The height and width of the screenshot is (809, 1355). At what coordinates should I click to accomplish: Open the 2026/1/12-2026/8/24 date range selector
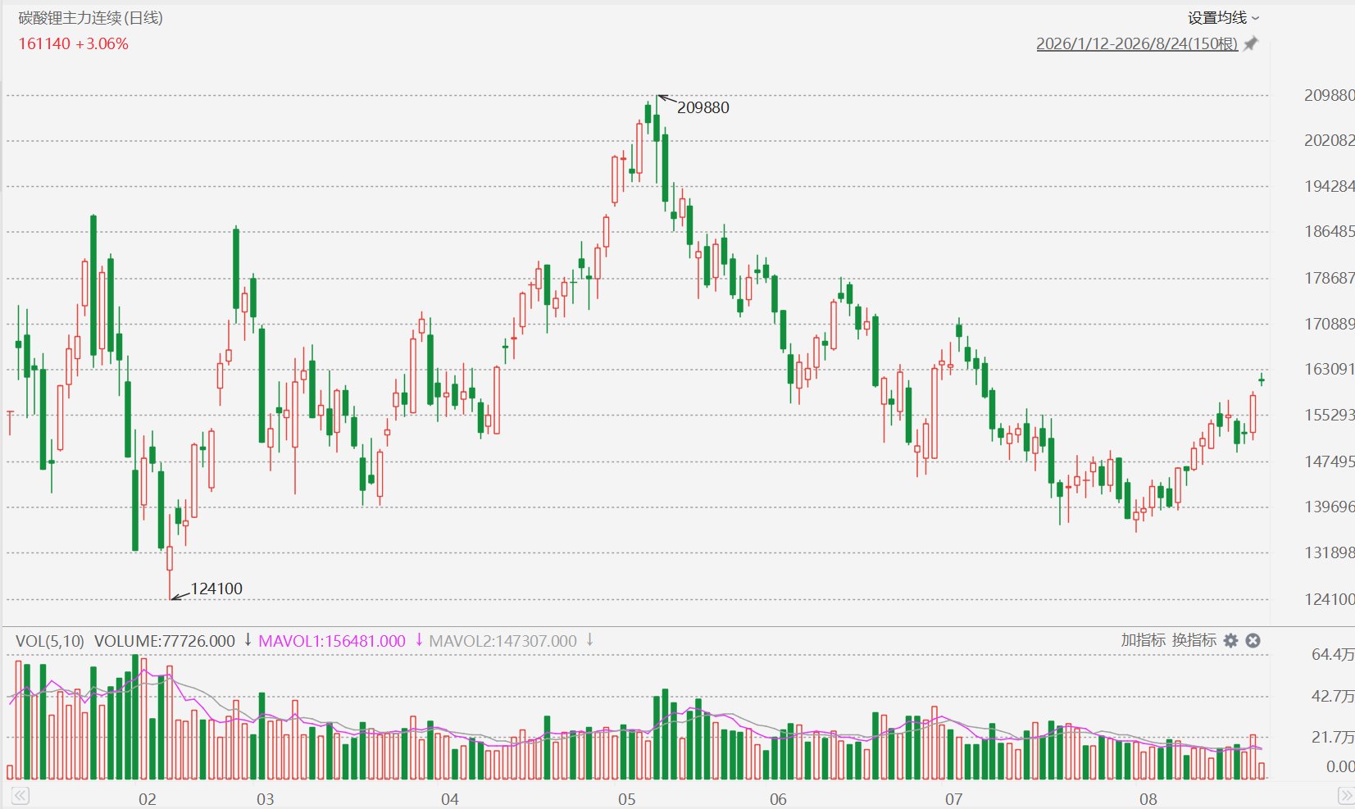1137,44
